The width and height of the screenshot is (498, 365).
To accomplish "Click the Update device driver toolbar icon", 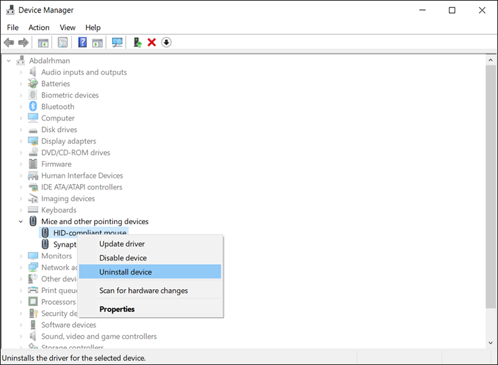I will [x=137, y=42].
